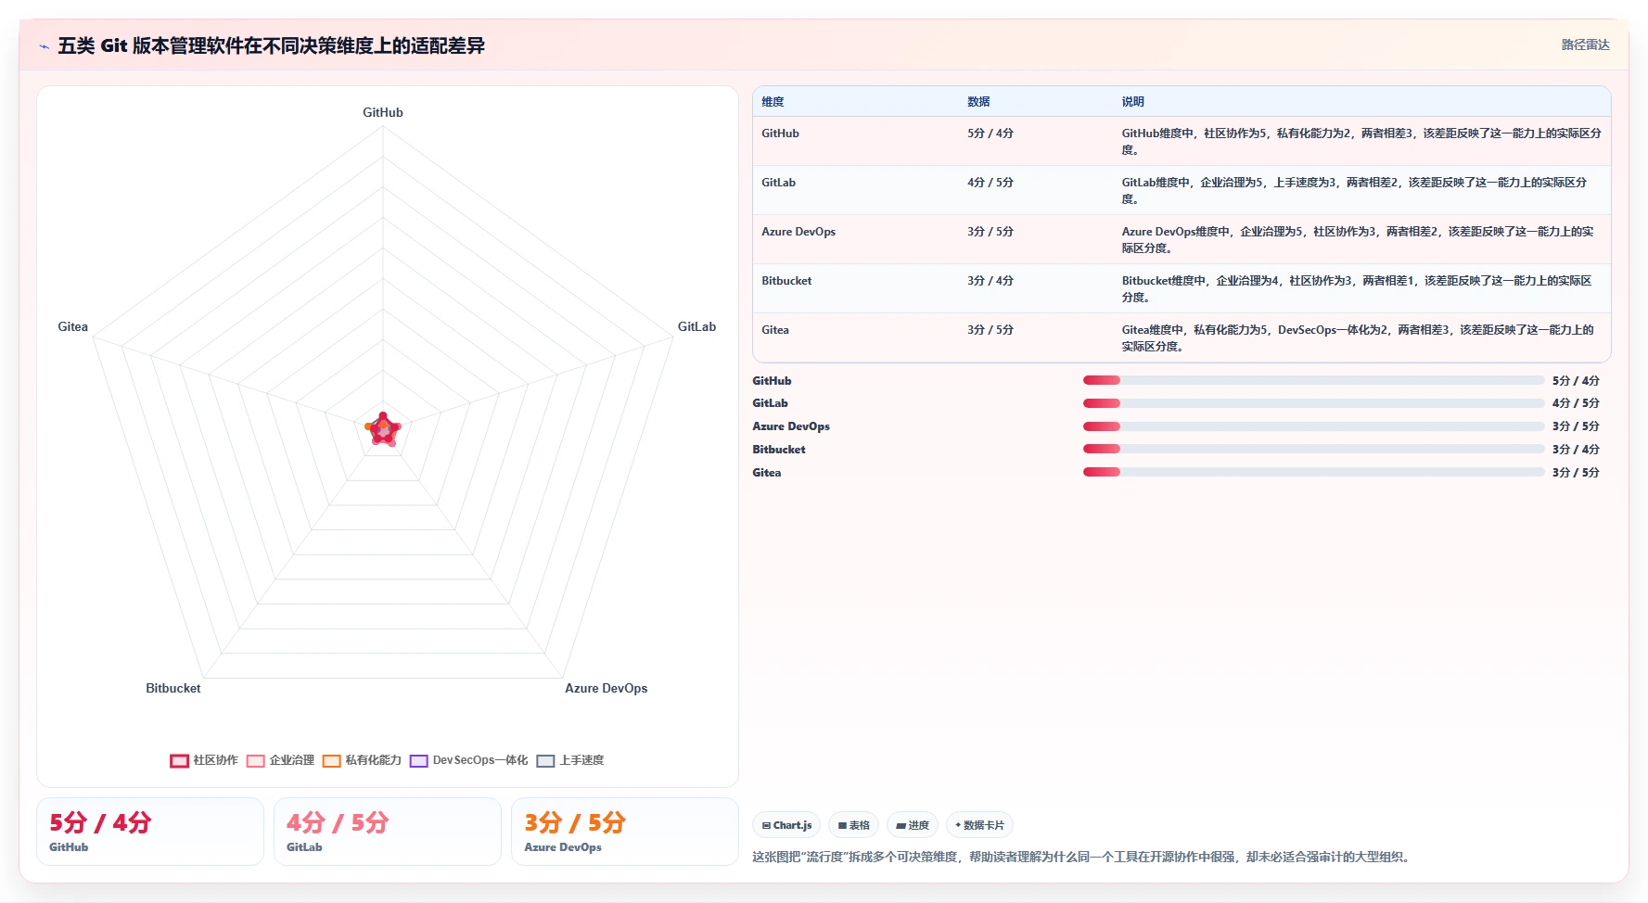Click the page title about Git 版本管理软件
Image resolution: width=1648 pixels, height=903 pixels.
271,45
